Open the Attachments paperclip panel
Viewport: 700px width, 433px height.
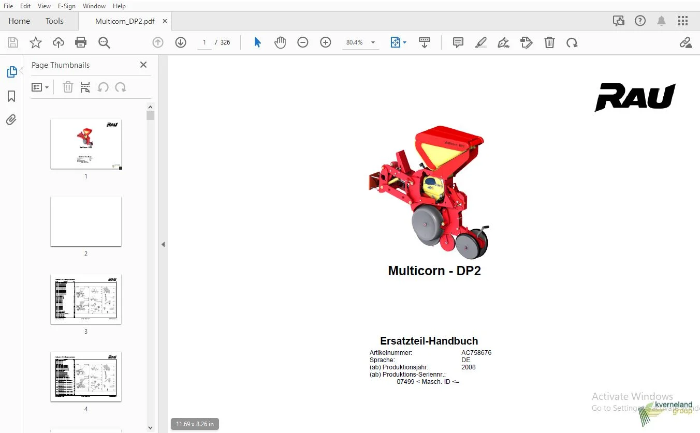click(11, 120)
